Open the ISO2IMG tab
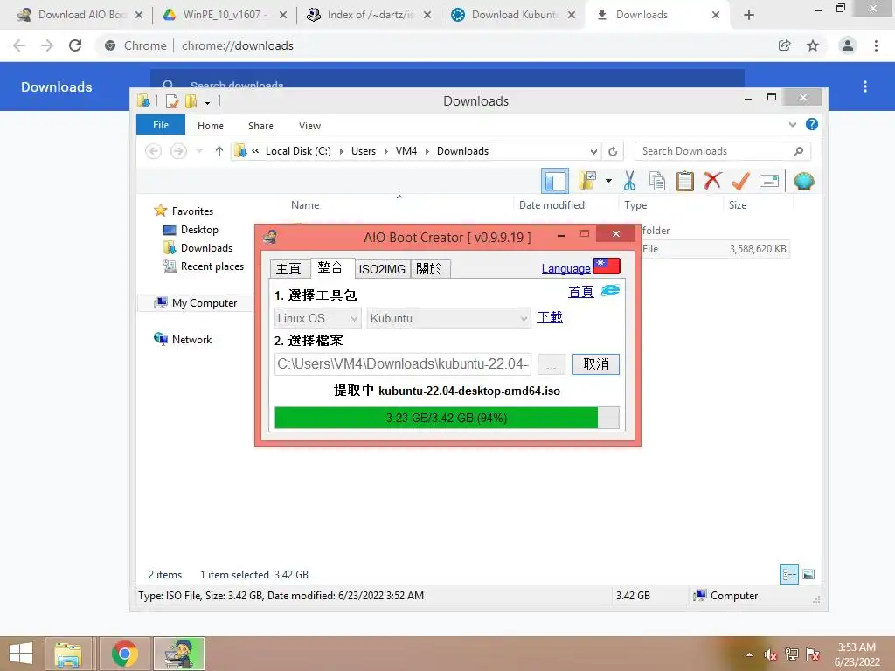 (x=382, y=269)
